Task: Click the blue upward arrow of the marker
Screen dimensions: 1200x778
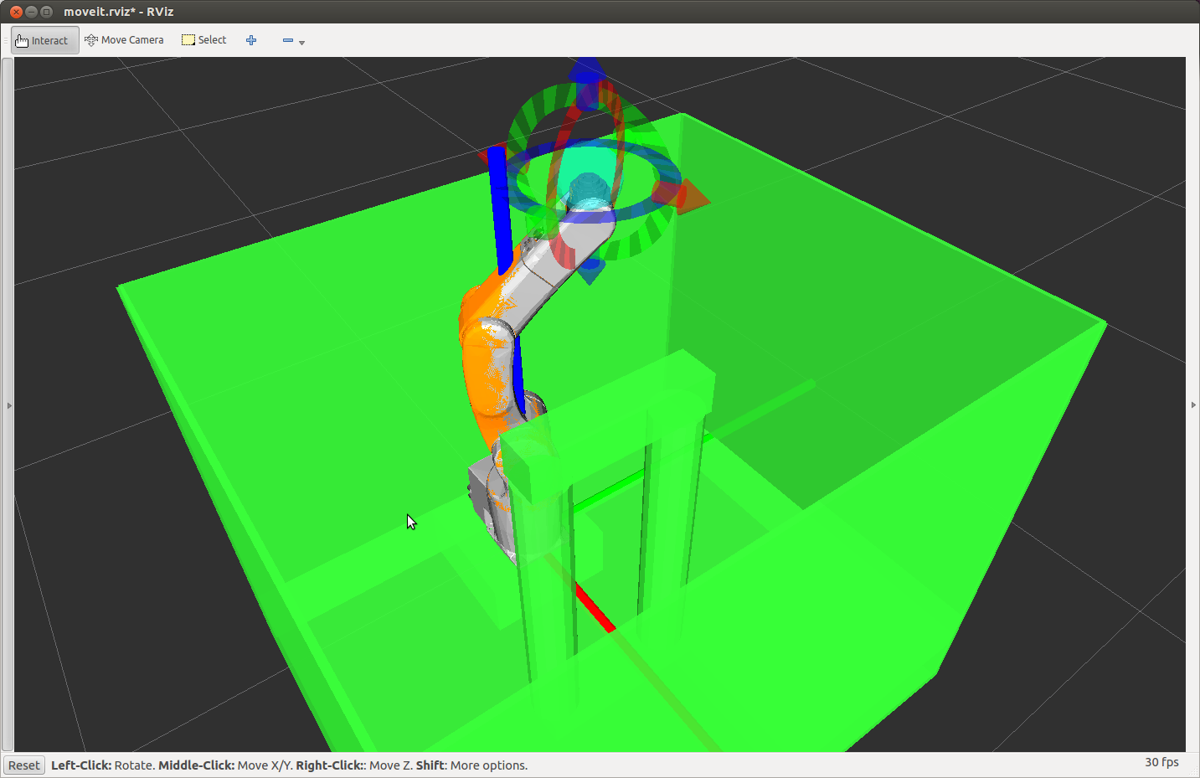Action: click(x=587, y=70)
